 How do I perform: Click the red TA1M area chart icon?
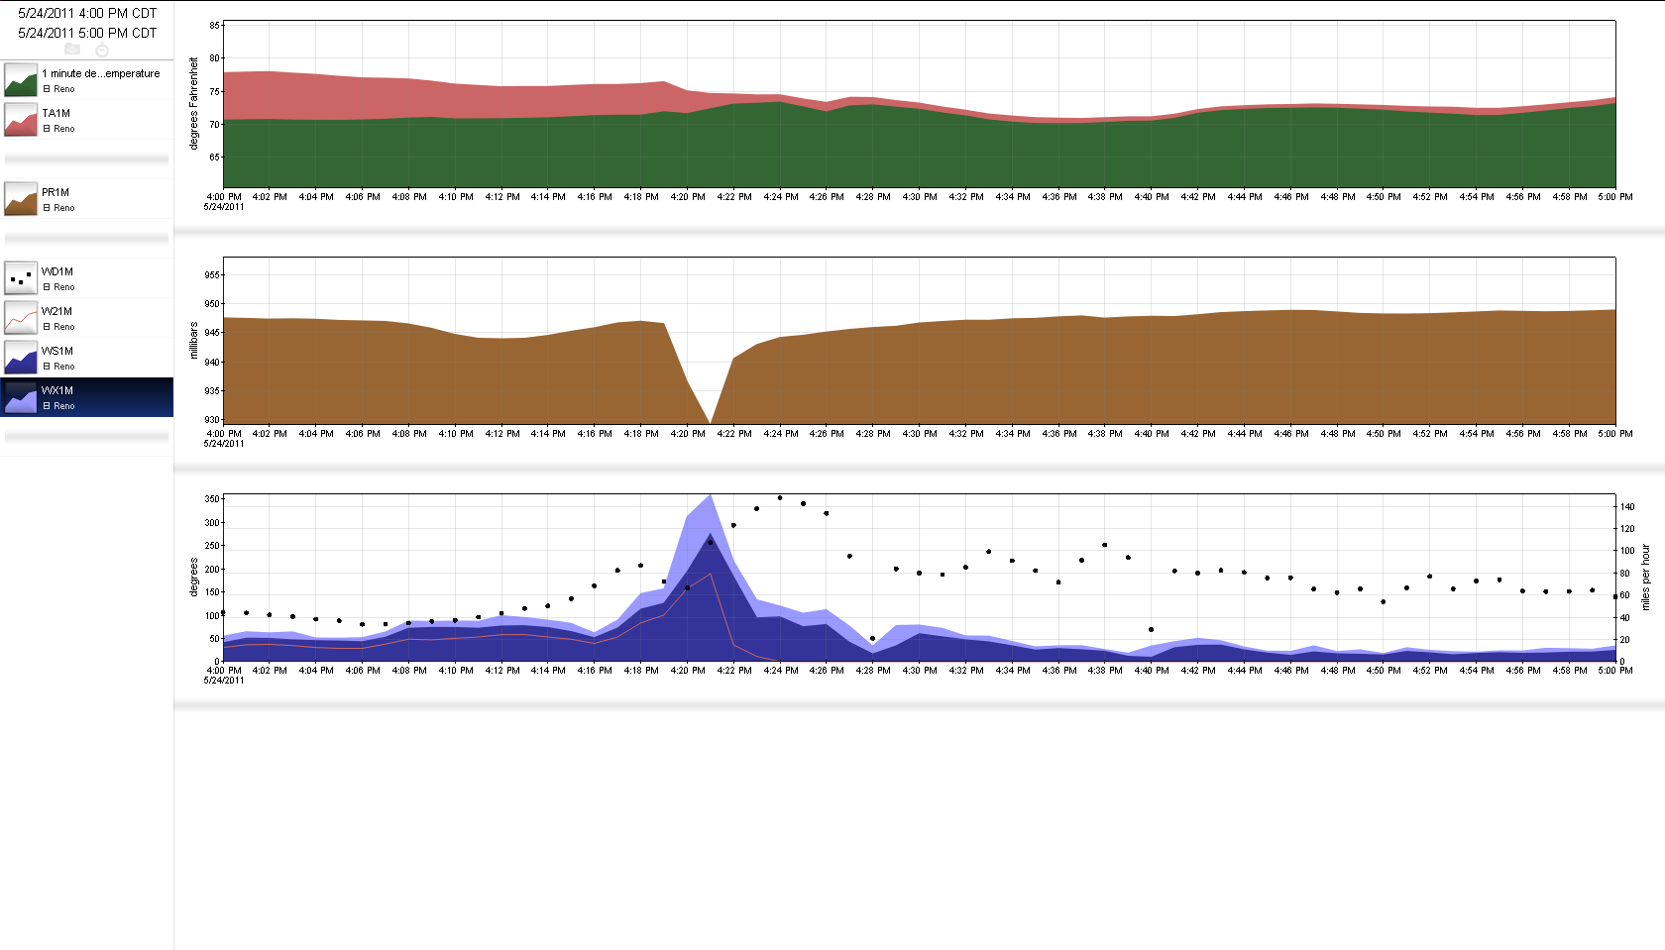[x=21, y=120]
